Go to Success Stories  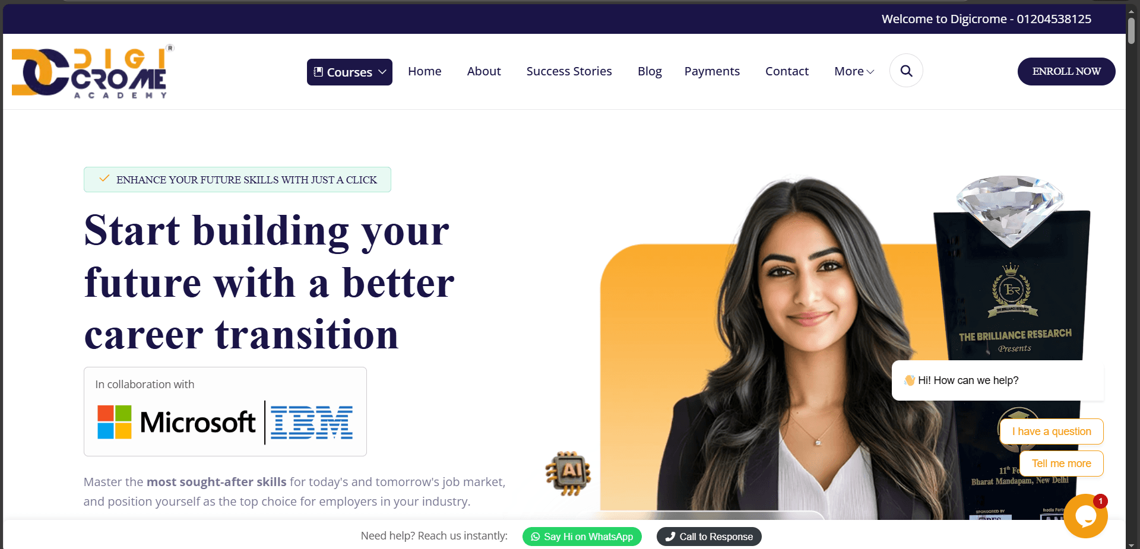569,71
